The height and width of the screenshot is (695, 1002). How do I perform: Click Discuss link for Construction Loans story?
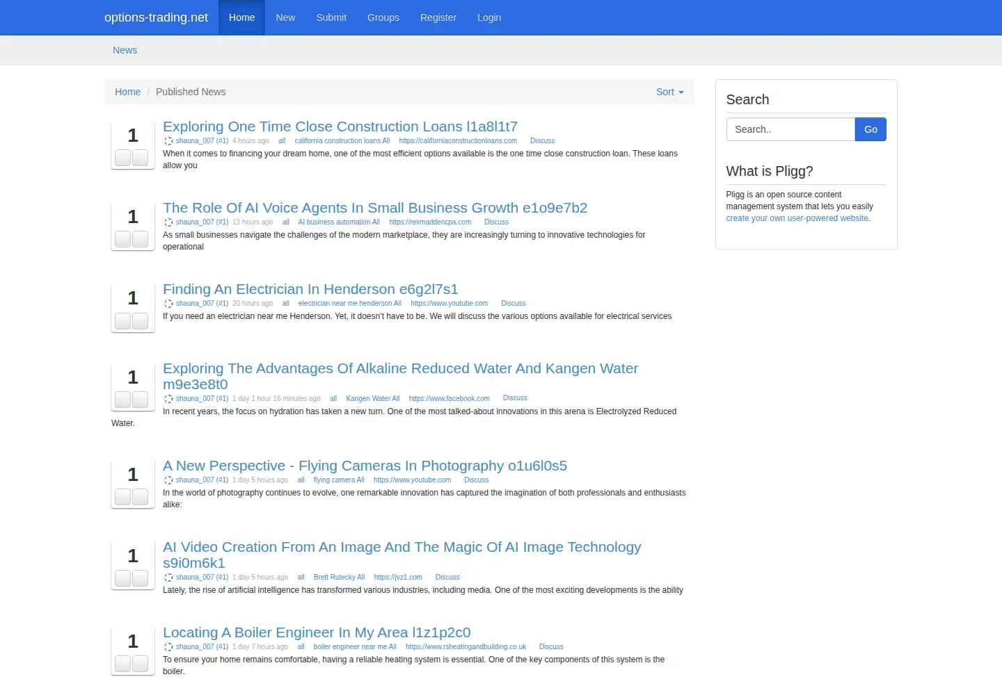(542, 141)
